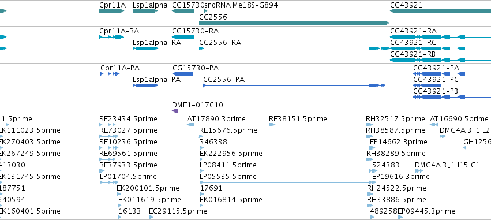Click the DME1-017C10 purple clone feature
The height and width of the screenshot is (220, 491).
pos(331,111)
